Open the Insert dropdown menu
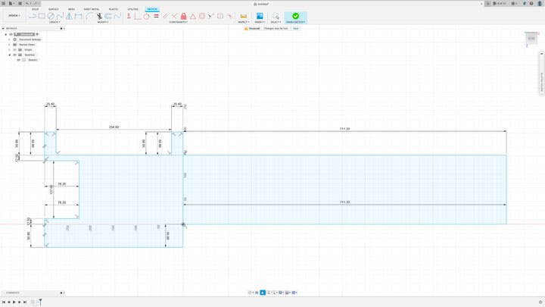Viewport: 545px width, 307px height. 260,22
